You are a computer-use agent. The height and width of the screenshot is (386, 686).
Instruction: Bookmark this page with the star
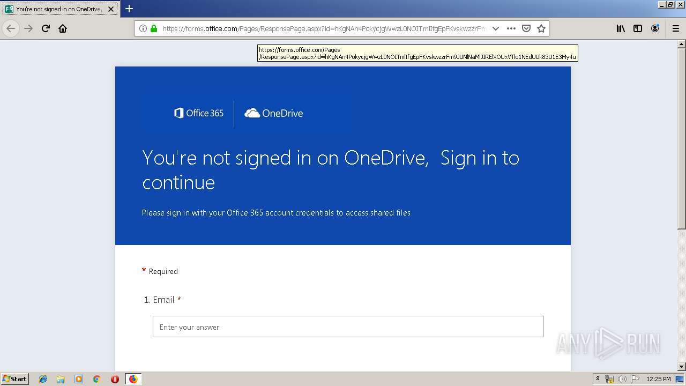point(541,28)
